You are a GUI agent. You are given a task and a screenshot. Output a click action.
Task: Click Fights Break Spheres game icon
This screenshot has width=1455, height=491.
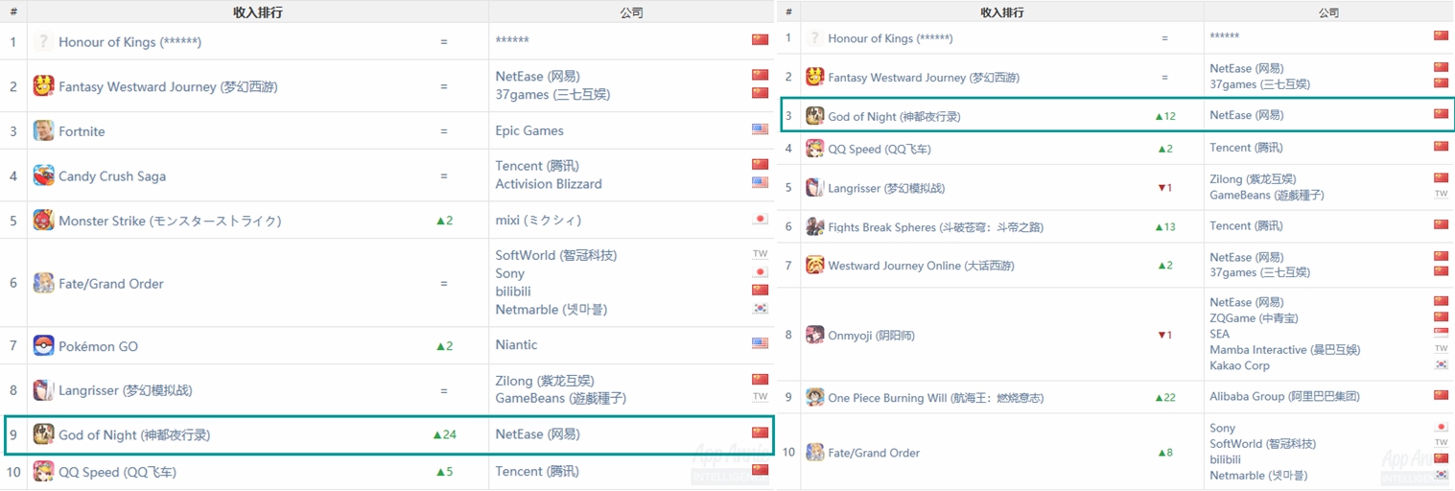814,226
